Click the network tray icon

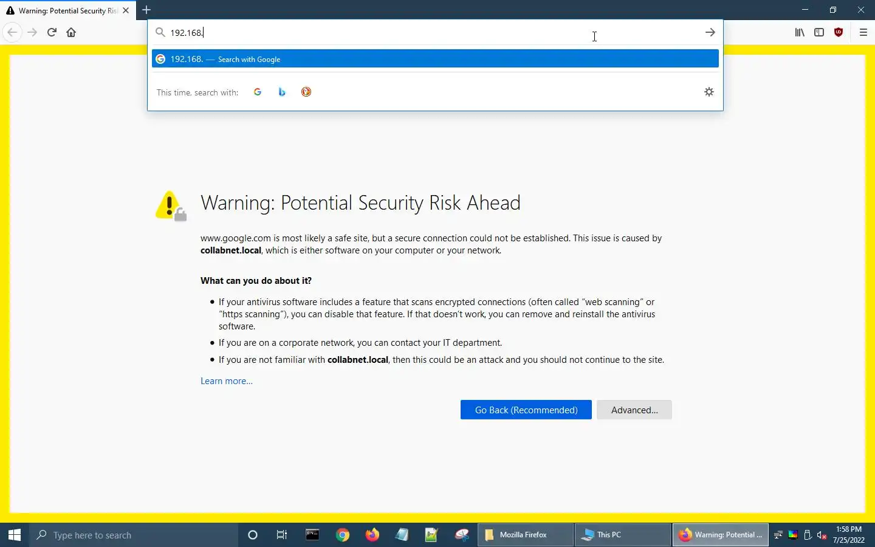click(779, 535)
